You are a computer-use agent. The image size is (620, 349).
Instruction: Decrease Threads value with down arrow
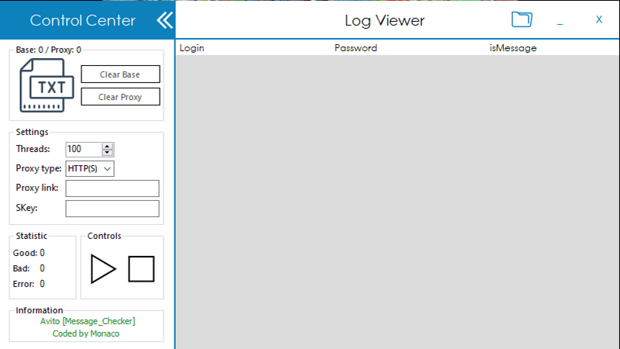tap(107, 152)
